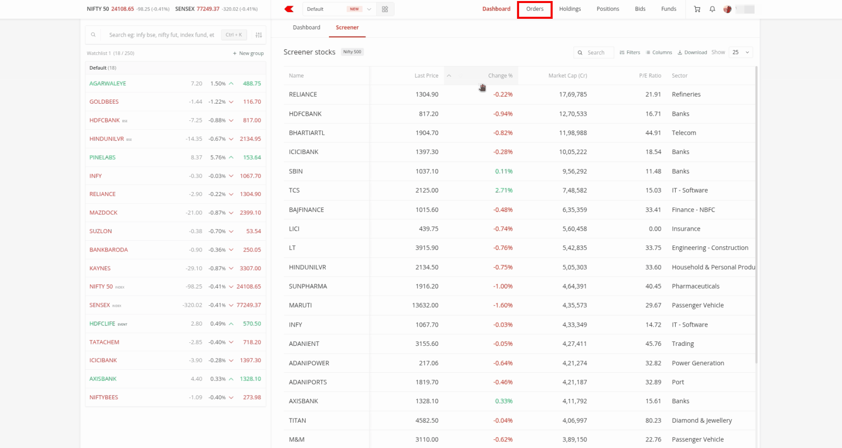842x448 pixels.
Task: Click PINELABS up-arrow indicator in watchlist
Action: (231, 157)
